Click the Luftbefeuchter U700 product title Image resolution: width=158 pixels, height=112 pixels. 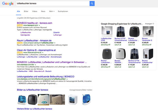click(x=106, y=39)
